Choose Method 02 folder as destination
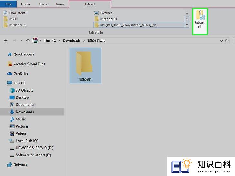 point(15,25)
